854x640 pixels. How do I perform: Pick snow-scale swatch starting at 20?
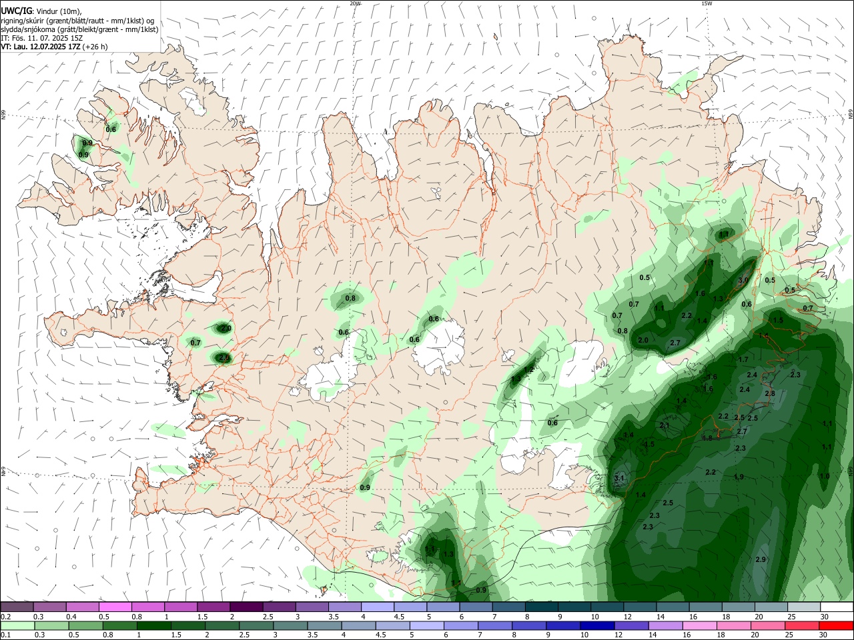point(771,607)
